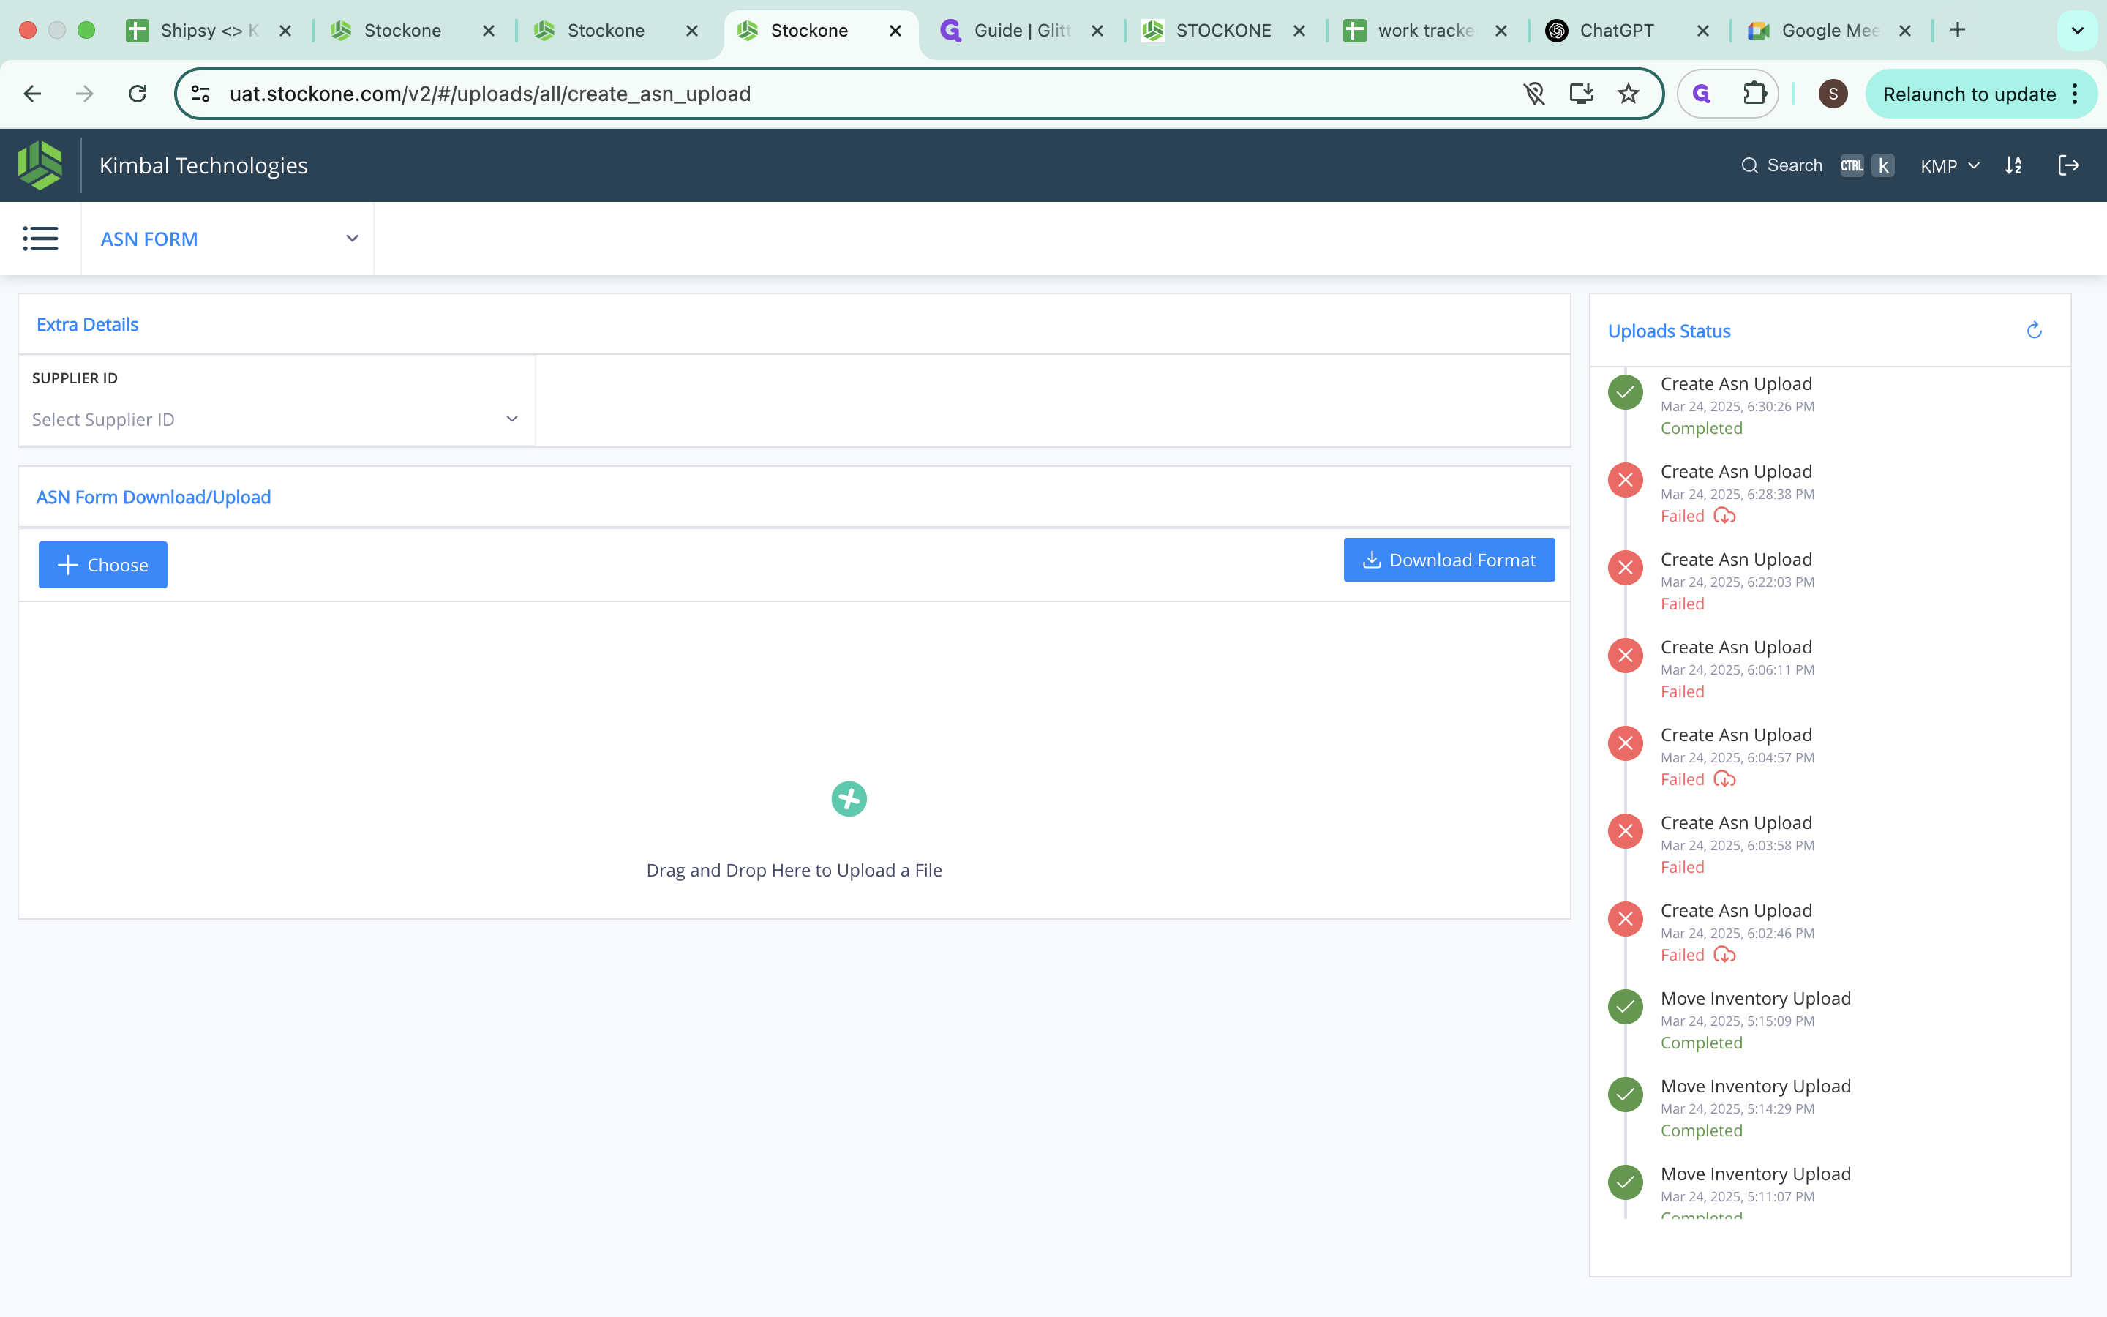2107x1317 pixels.
Task: Click the Glitter extension icon in toolbar
Action: click(x=1702, y=94)
